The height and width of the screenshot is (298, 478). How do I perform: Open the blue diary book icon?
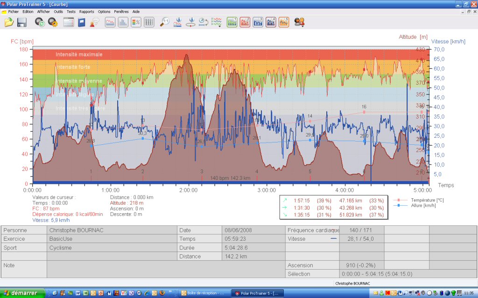[x=81, y=22]
